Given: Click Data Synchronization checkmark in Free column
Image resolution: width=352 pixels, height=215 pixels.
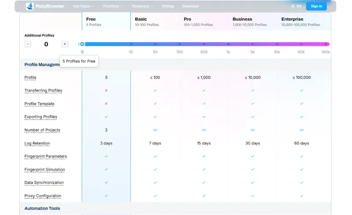Looking at the screenshot, I should point(106,182).
